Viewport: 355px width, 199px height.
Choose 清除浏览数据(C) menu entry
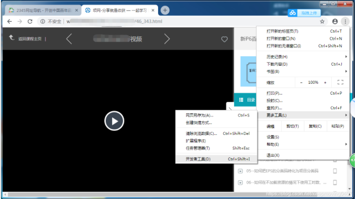(201, 133)
